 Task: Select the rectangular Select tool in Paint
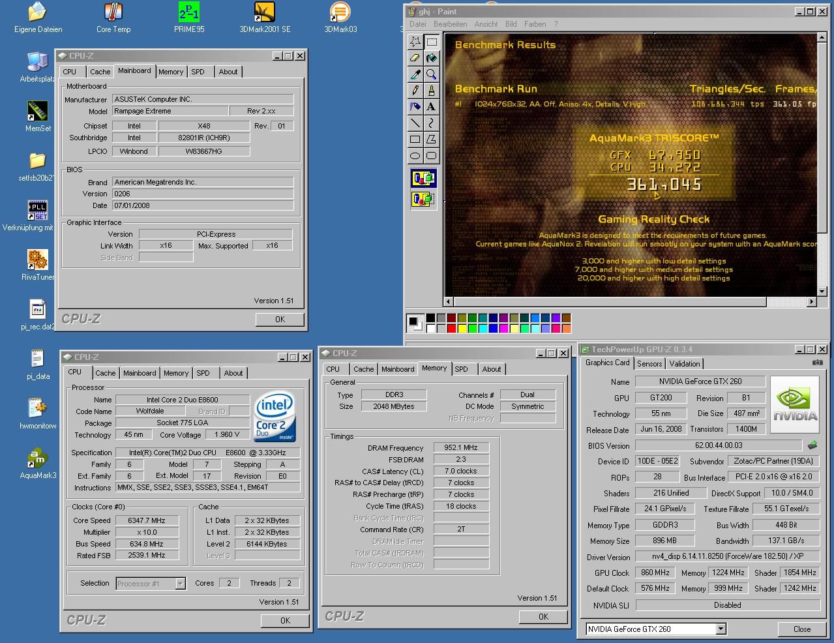(431, 42)
